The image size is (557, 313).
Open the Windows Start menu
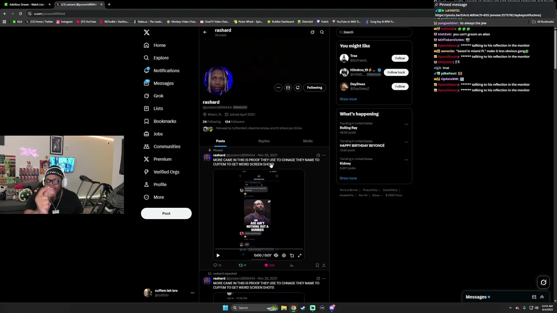[225, 308]
